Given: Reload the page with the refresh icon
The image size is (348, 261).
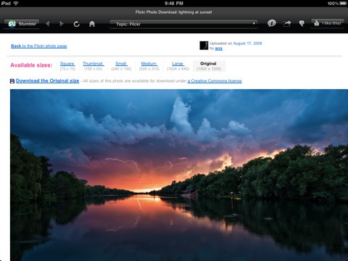Looking at the screenshot, I should click(x=76, y=24).
